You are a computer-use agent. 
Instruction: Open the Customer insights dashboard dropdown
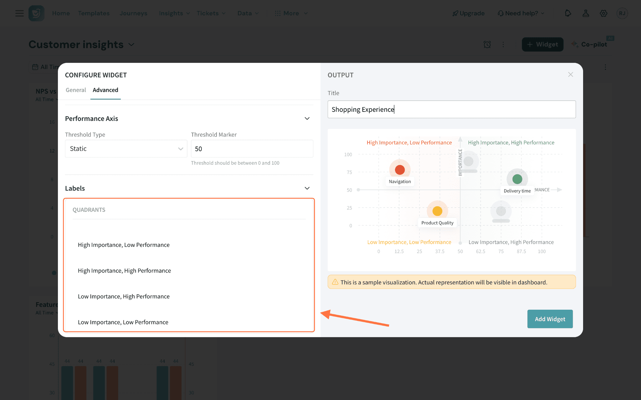131,44
